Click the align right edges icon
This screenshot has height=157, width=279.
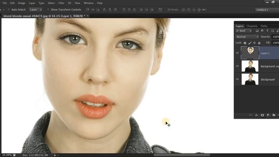[x=115, y=10]
